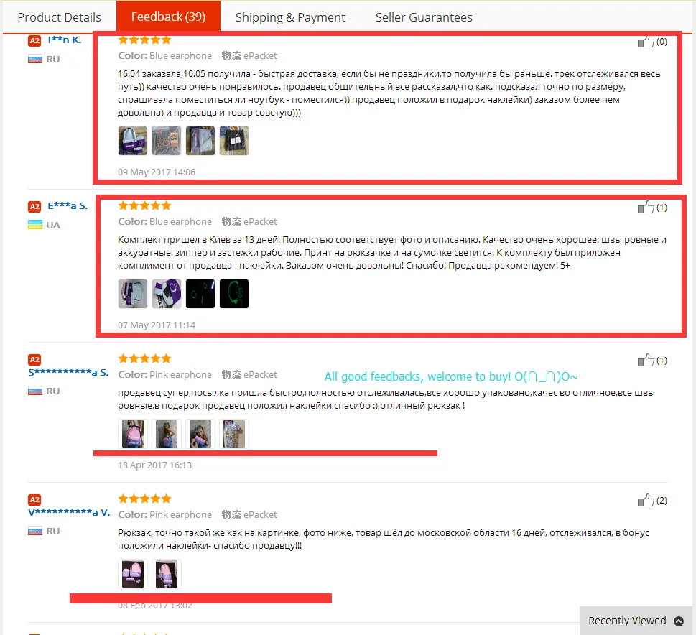696x635 pixels.
Task: Open first photo in I**n K.'s review
Action: [133, 141]
